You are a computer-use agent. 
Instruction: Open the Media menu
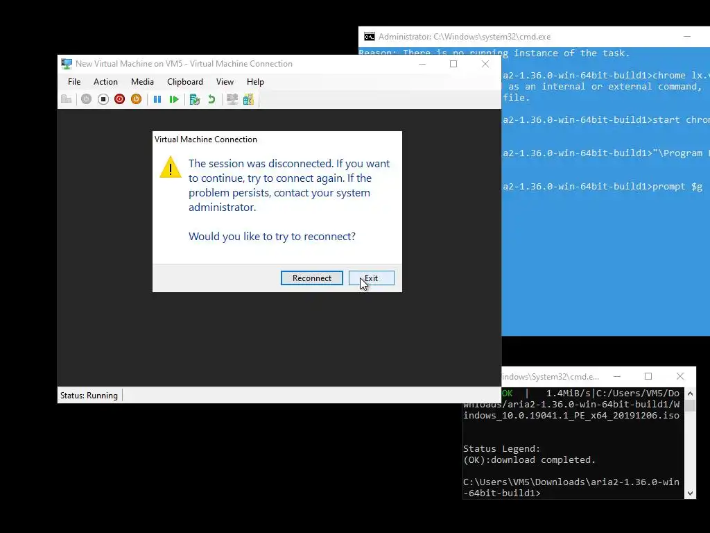click(x=142, y=82)
